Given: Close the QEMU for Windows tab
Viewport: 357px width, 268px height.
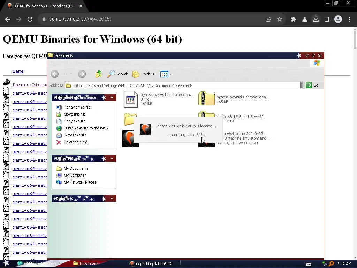Looking at the screenshot, I should pyautogui.click(x=81, y=6).
